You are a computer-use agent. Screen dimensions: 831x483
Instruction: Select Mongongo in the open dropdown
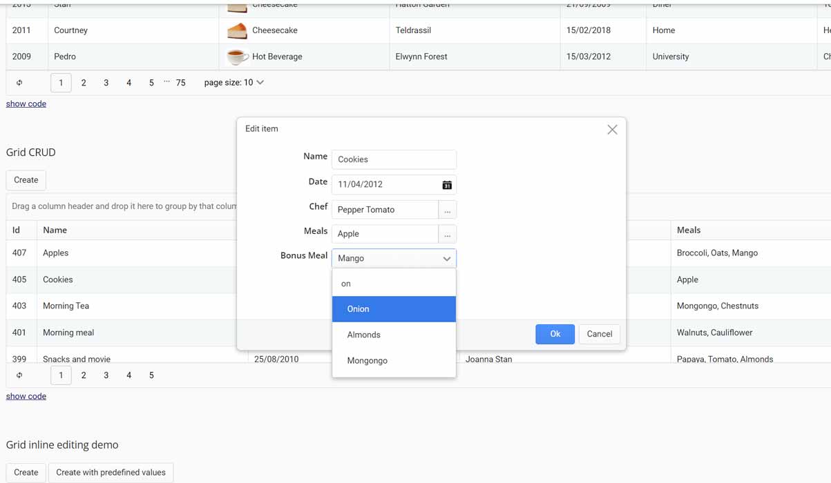(394, 360)
